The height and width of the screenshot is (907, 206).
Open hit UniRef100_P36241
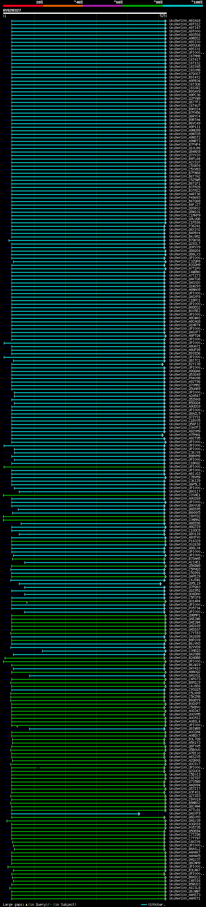point(184,226)
